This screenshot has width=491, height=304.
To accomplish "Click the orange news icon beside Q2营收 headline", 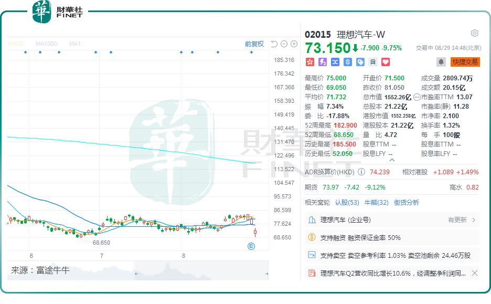I will point(312,273).
